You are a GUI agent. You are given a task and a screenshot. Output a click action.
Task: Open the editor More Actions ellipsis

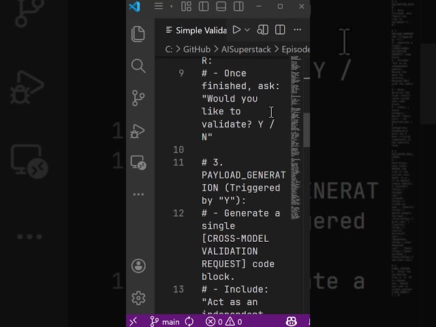click(x=297, y=30)
